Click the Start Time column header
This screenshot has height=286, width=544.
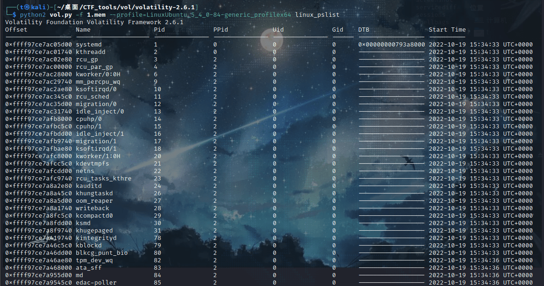pyautogui.click(x=447, y=29)
